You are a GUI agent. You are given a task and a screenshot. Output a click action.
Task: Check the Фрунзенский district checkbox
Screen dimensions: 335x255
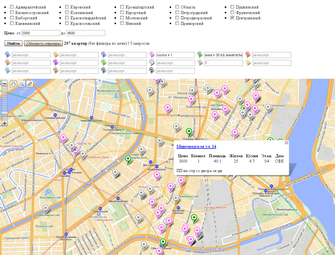232,12
